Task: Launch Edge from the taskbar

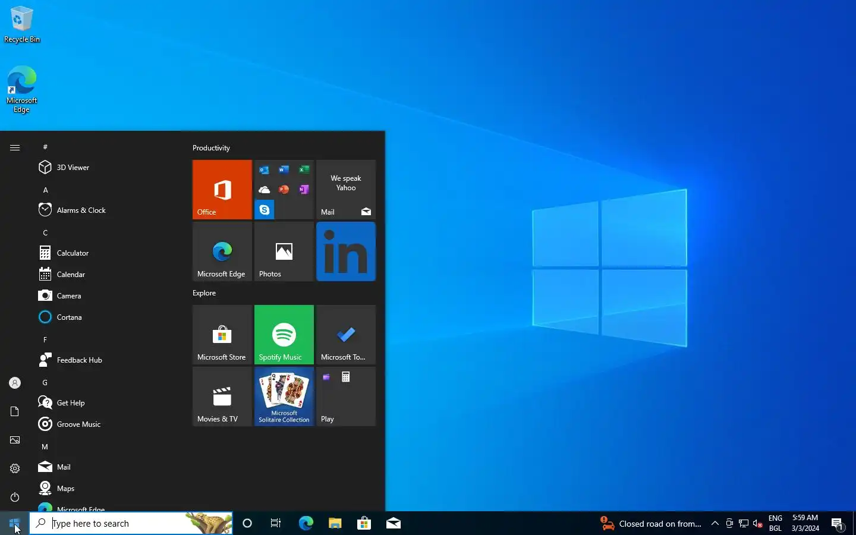Action: click(x=306, y=523)
